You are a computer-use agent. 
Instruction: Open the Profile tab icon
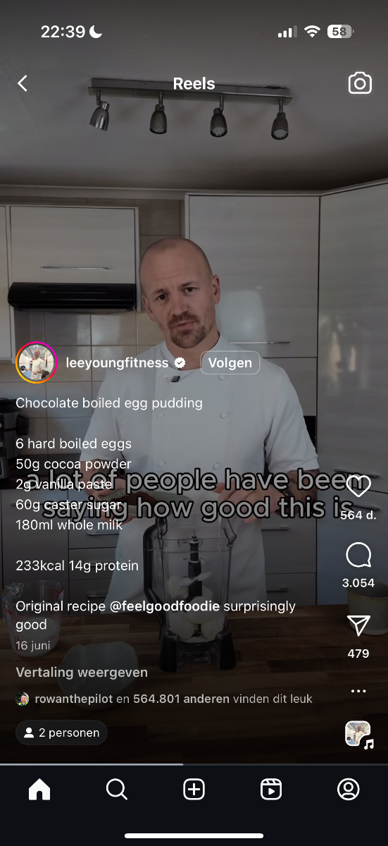point(349,790)
